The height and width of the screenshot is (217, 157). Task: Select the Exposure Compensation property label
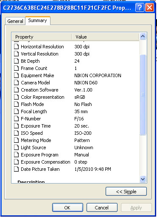pyautogui.click(x=45, y=162)
